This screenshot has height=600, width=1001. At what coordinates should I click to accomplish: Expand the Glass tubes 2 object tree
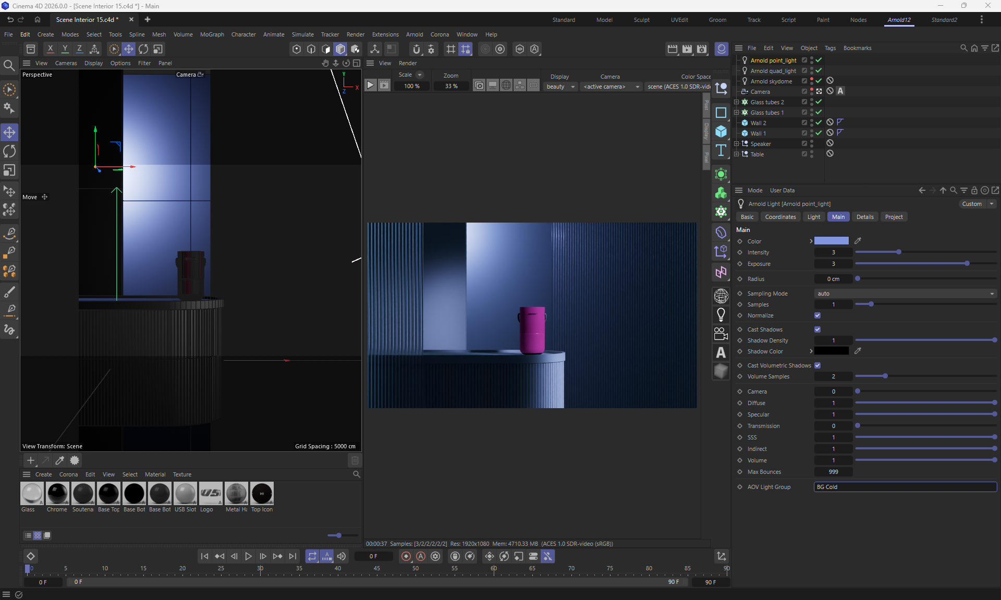[736, 102]
